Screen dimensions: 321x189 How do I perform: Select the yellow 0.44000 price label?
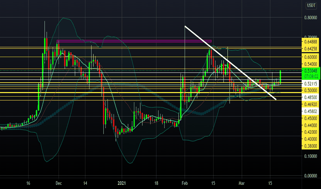click(310, 125)
